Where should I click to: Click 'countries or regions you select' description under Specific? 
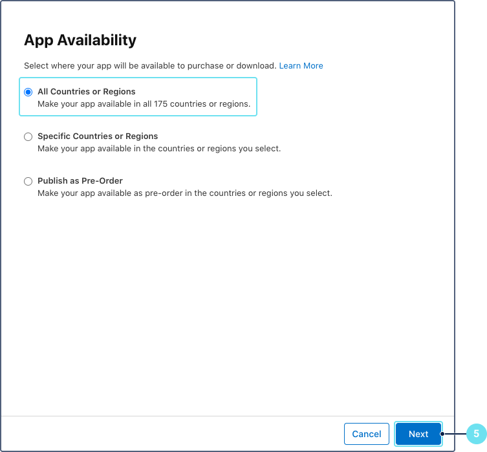(159, 149)
